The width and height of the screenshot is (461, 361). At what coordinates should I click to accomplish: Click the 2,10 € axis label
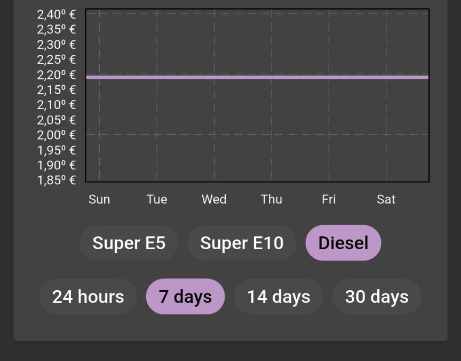[x=57, y=105]
